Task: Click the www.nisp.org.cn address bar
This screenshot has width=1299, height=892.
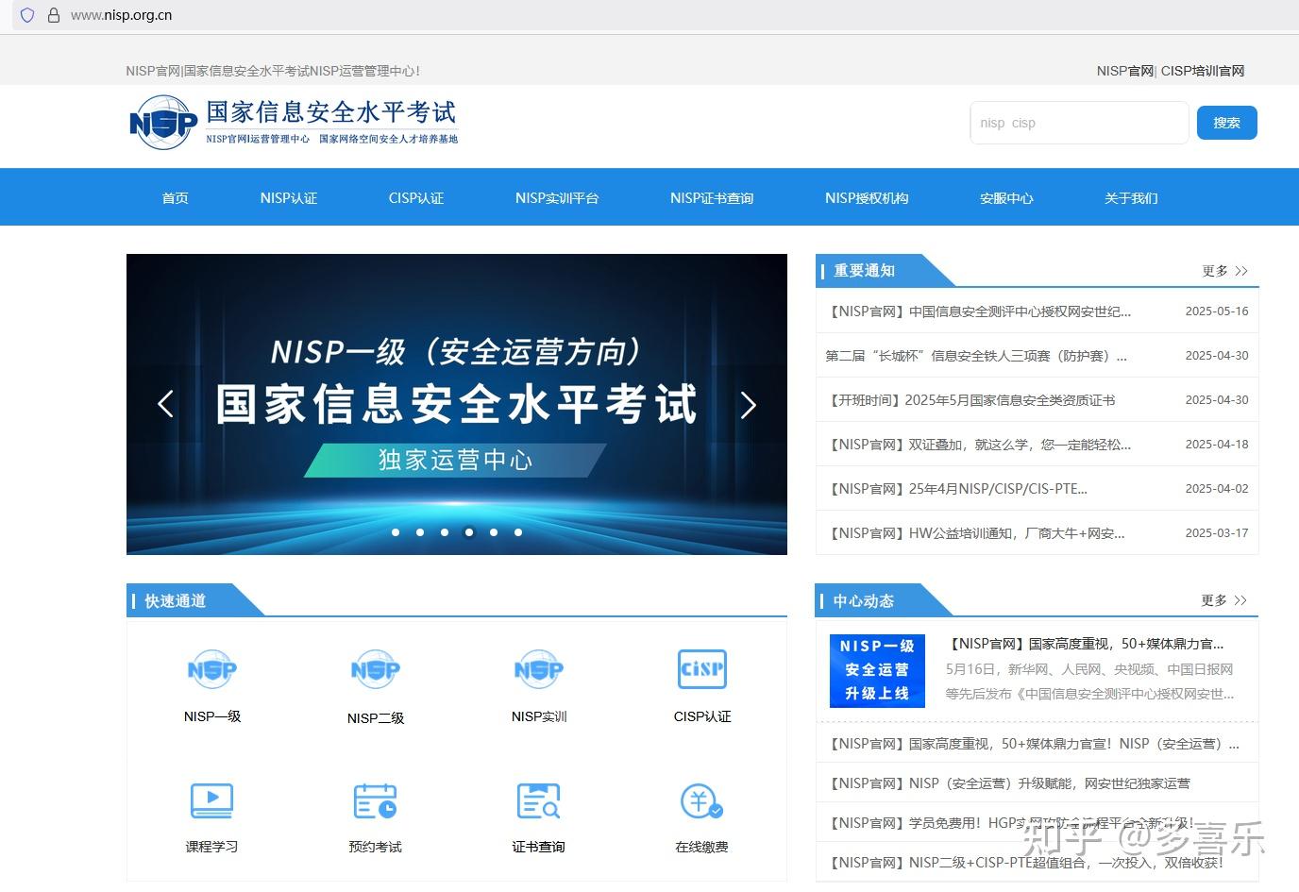Action: pos(122,15)
